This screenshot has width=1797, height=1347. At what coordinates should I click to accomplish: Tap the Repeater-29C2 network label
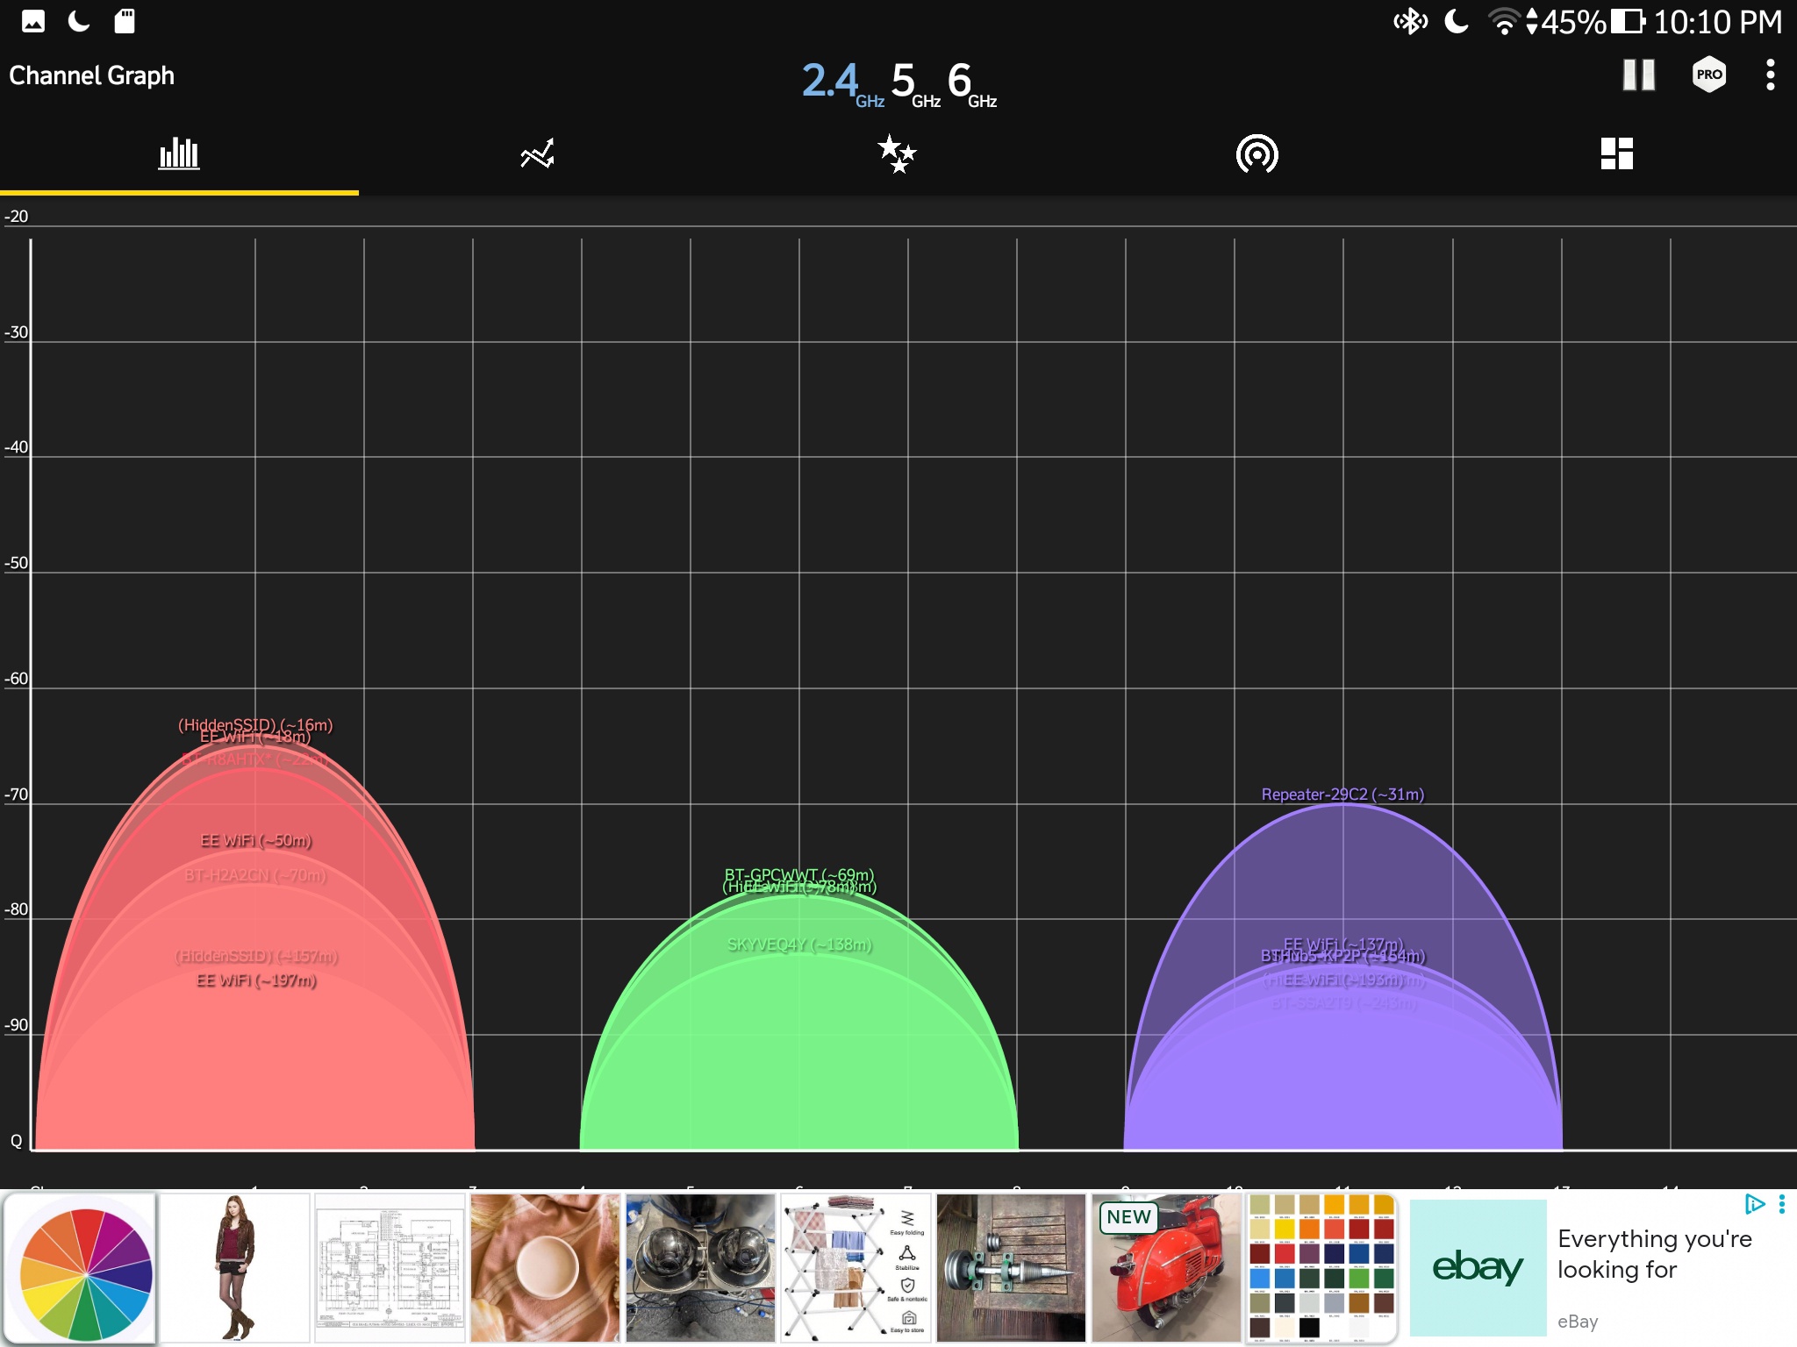pos(1342,795)
